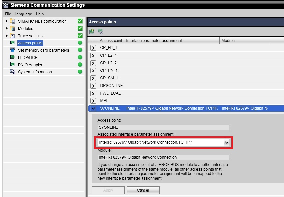The image size is (284, 197).
Task: Click green checkmark beside Trace settings
Action: pyautogui.click(x=80, y=36)
